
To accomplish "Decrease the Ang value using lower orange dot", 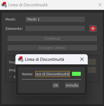I will pyautogui.click(x=93, y=71).
